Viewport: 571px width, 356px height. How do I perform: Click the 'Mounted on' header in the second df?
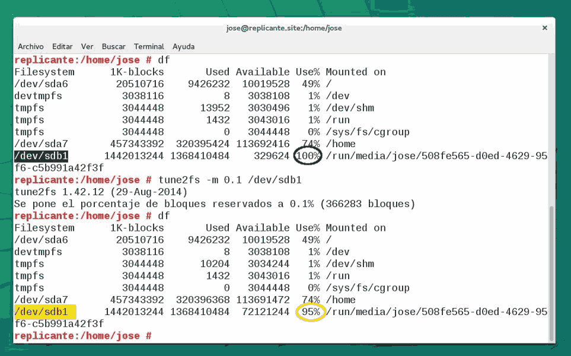[x=356, y=228]
